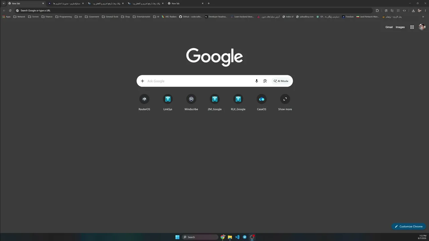The width and height of the screenshot is (429, 241).
Task: Reload the current page
Action: tap(10, 10)
